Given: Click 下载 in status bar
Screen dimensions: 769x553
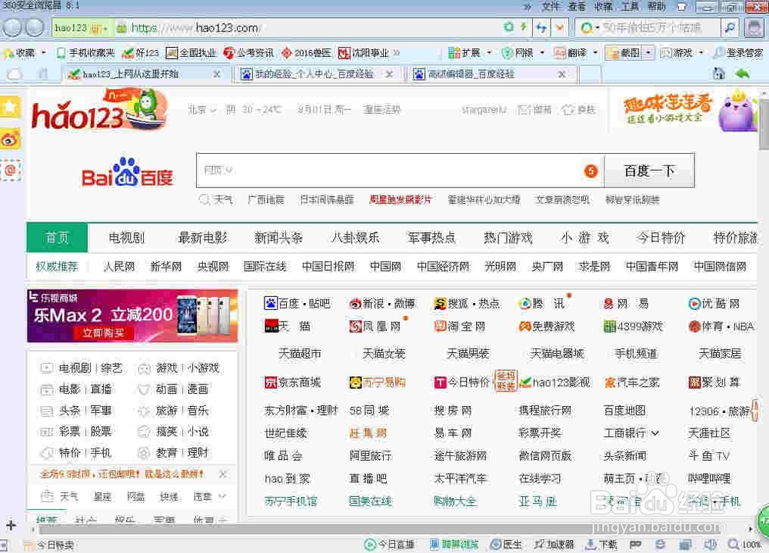Looking at the screenshot, I should (602, 545).
